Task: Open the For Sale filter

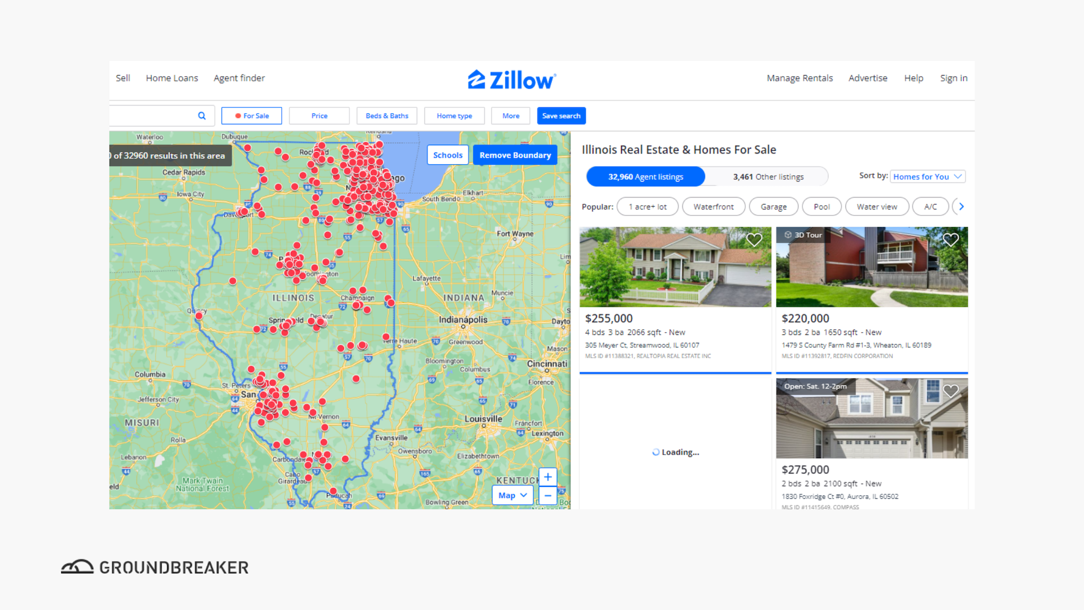Action: point(252,116)
